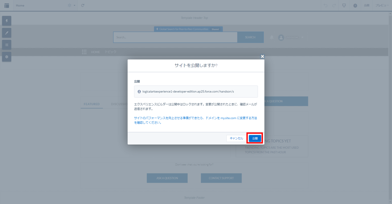Expand the user profile menu arrow

pyautogui.click(x=302, y=37)
